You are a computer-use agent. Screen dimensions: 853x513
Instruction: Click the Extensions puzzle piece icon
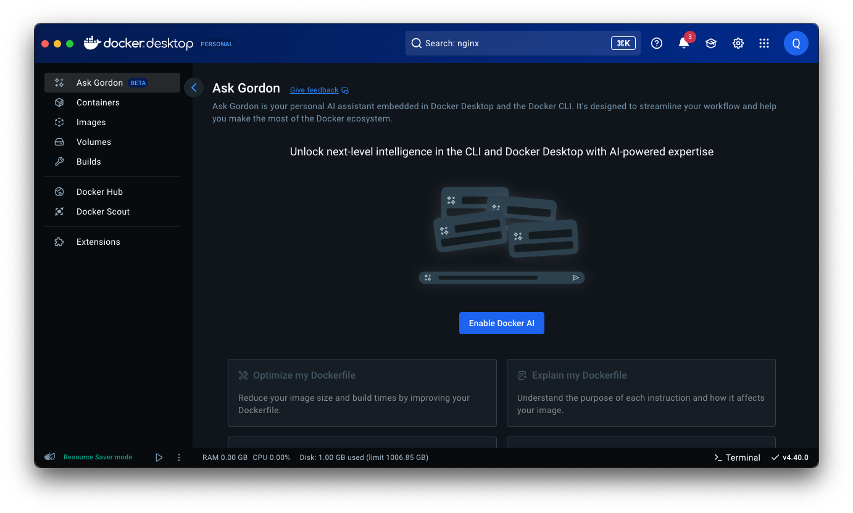point(59,242)
